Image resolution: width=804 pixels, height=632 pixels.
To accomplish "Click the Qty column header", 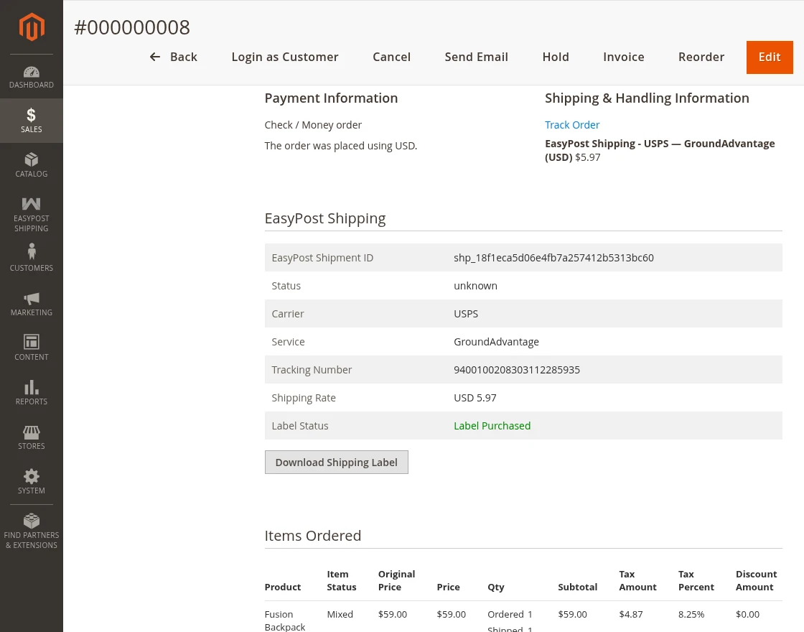I will [495, 587].
